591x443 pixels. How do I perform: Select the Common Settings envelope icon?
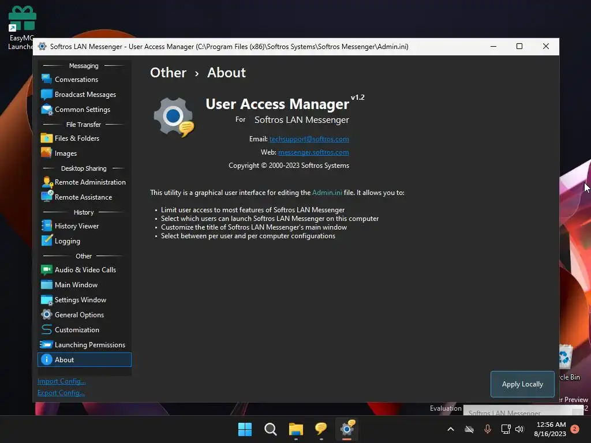point(46,109)
